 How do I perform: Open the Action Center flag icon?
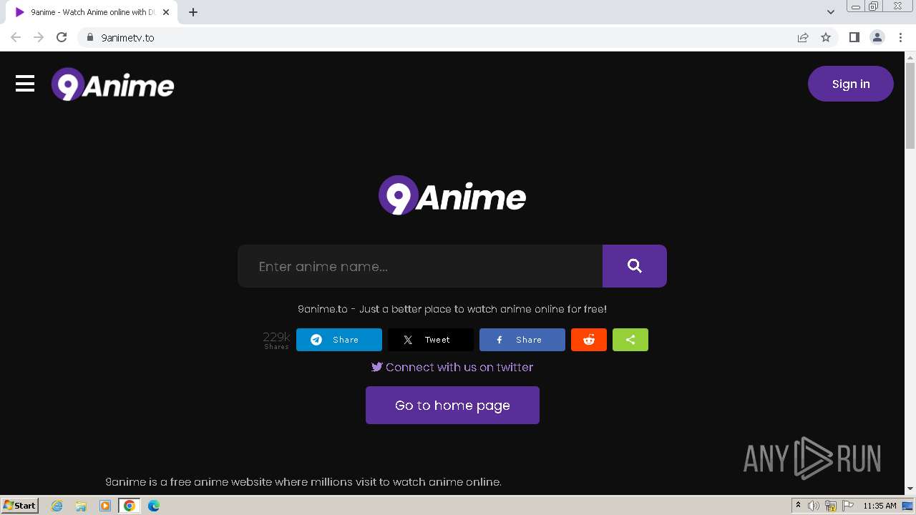[848, 506]
